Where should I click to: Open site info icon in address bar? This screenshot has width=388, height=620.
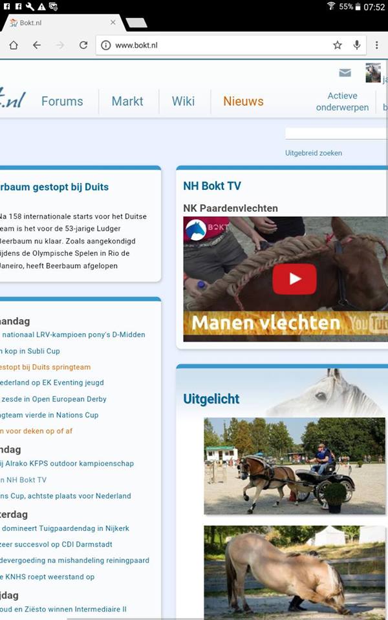click(105, 45)
